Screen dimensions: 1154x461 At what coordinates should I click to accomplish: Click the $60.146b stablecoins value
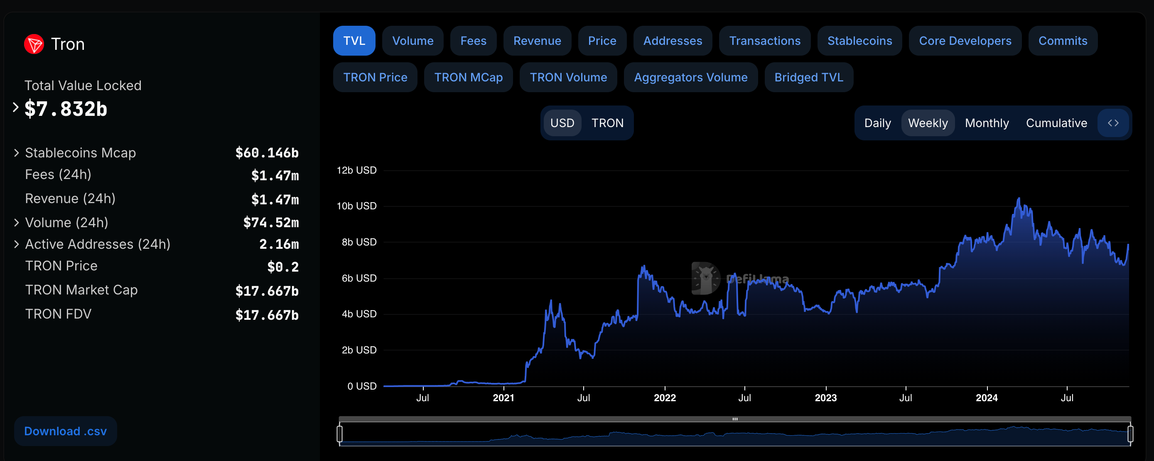point(267,153)
